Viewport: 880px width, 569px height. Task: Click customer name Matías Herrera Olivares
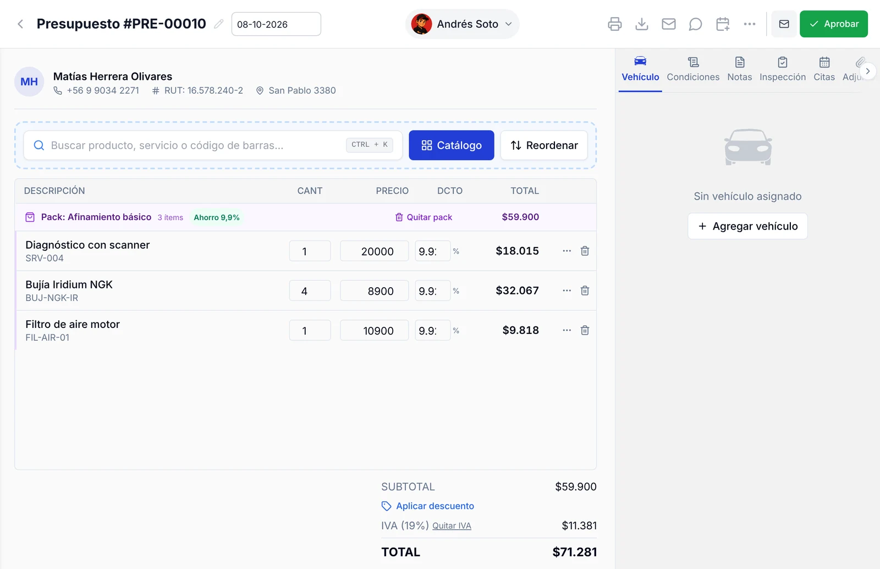(113, 76)
